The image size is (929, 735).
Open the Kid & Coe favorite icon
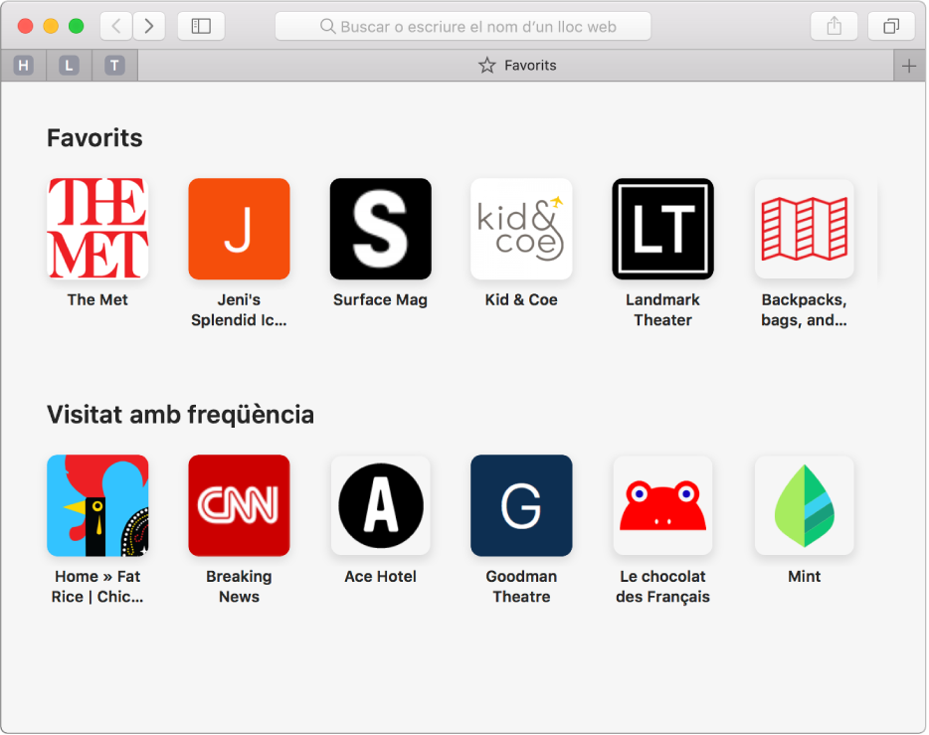521,229
